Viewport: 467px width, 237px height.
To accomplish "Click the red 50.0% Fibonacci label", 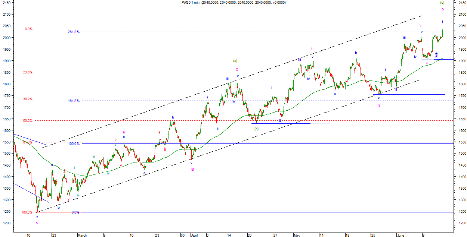I will (28, 121).
